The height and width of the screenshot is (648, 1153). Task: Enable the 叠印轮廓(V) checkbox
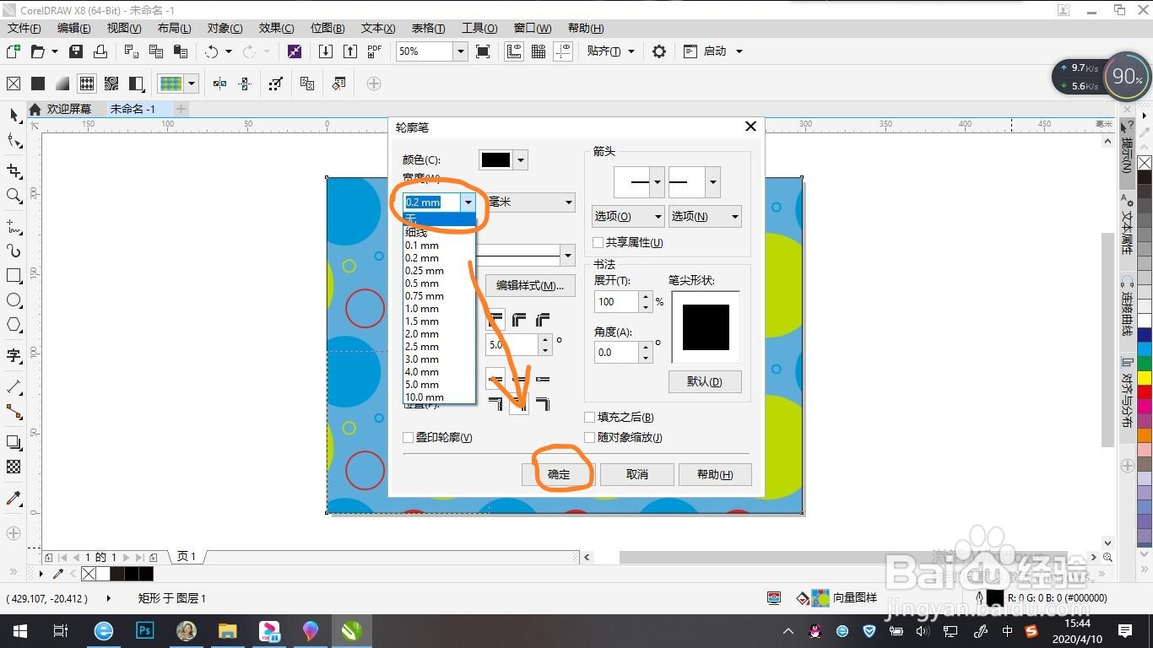[408, 438]
